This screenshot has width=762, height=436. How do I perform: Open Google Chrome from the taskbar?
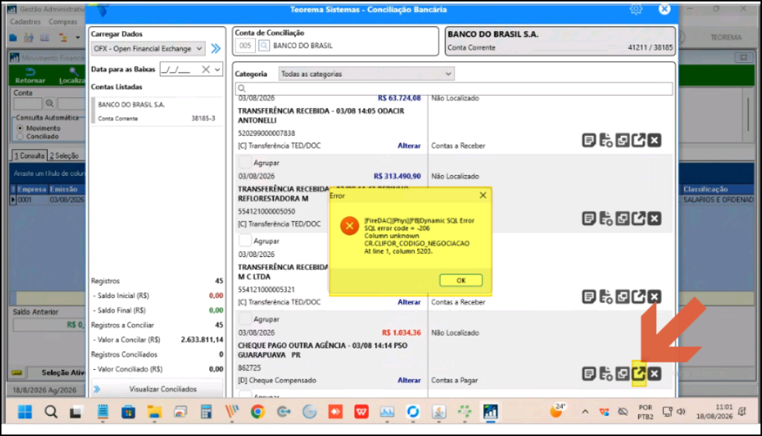tap(257, 412)
